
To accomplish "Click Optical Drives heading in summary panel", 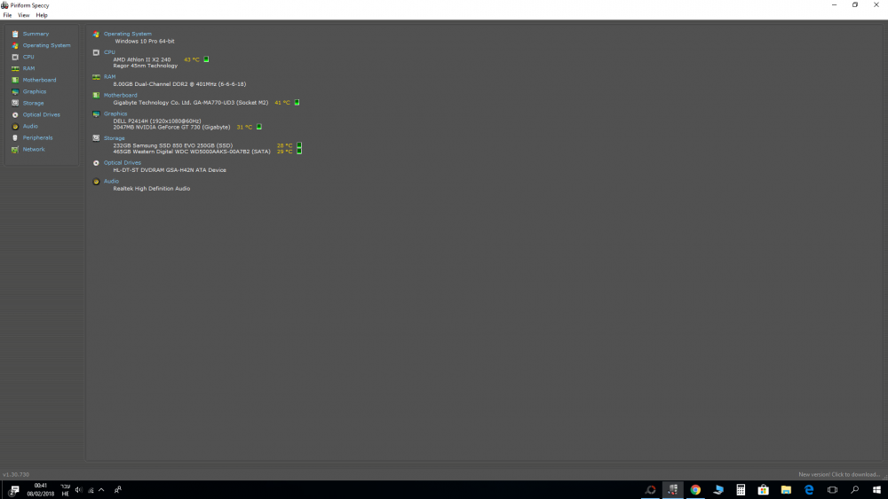I will [123, 163].
